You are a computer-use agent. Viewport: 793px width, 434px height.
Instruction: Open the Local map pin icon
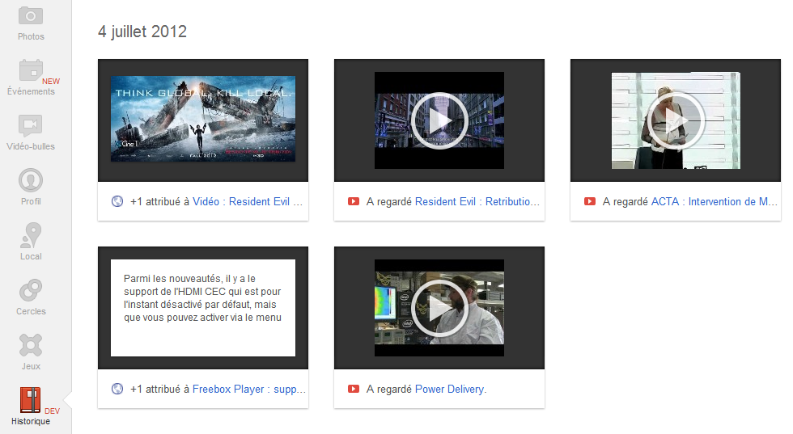click(31, 235)
